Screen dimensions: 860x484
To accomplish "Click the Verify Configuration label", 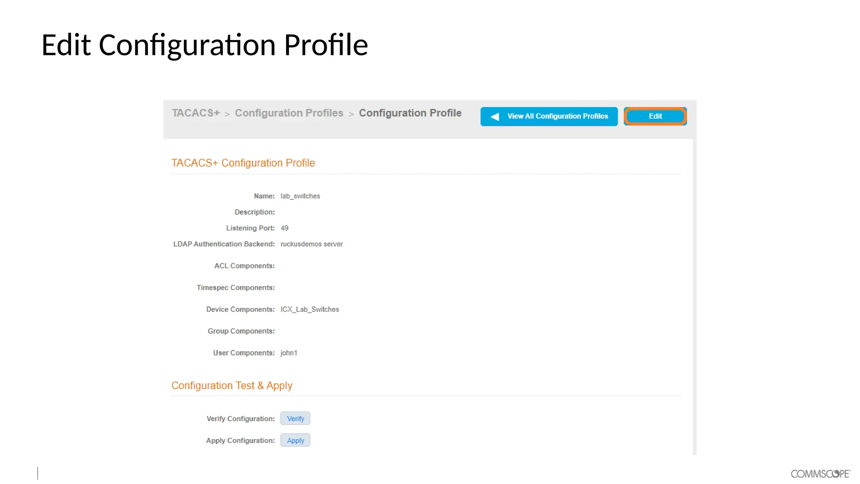I will pyautogui.click(x=241, y=419).
